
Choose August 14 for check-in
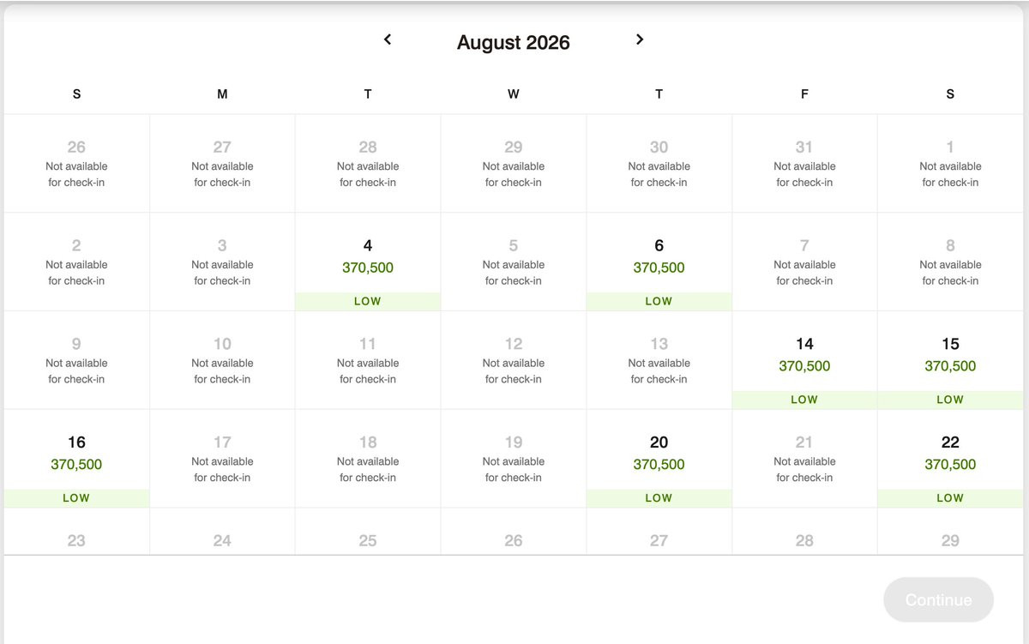pyautogui.click(x=804, y=360)
